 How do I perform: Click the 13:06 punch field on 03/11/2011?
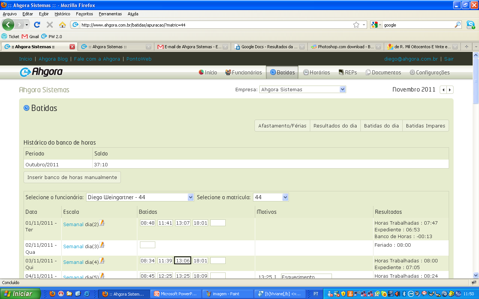pyautogui.click(x=183, y=261)
